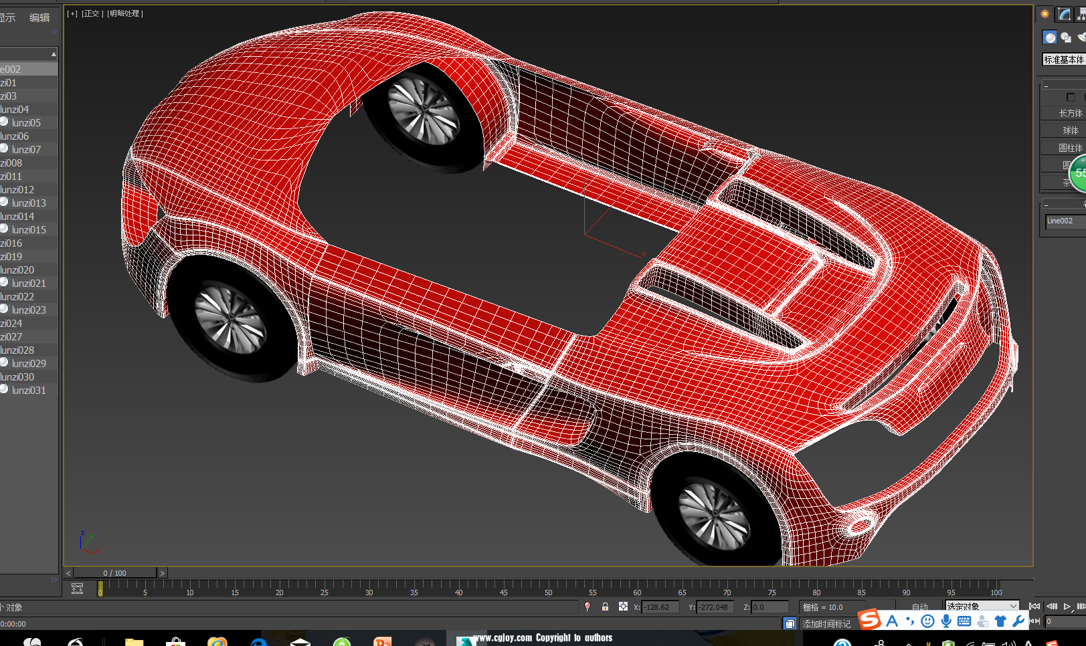Toggle absolute/offset transform type-in icon
The width and height of the screenshot is (1086, 646).
pos(623,607)
